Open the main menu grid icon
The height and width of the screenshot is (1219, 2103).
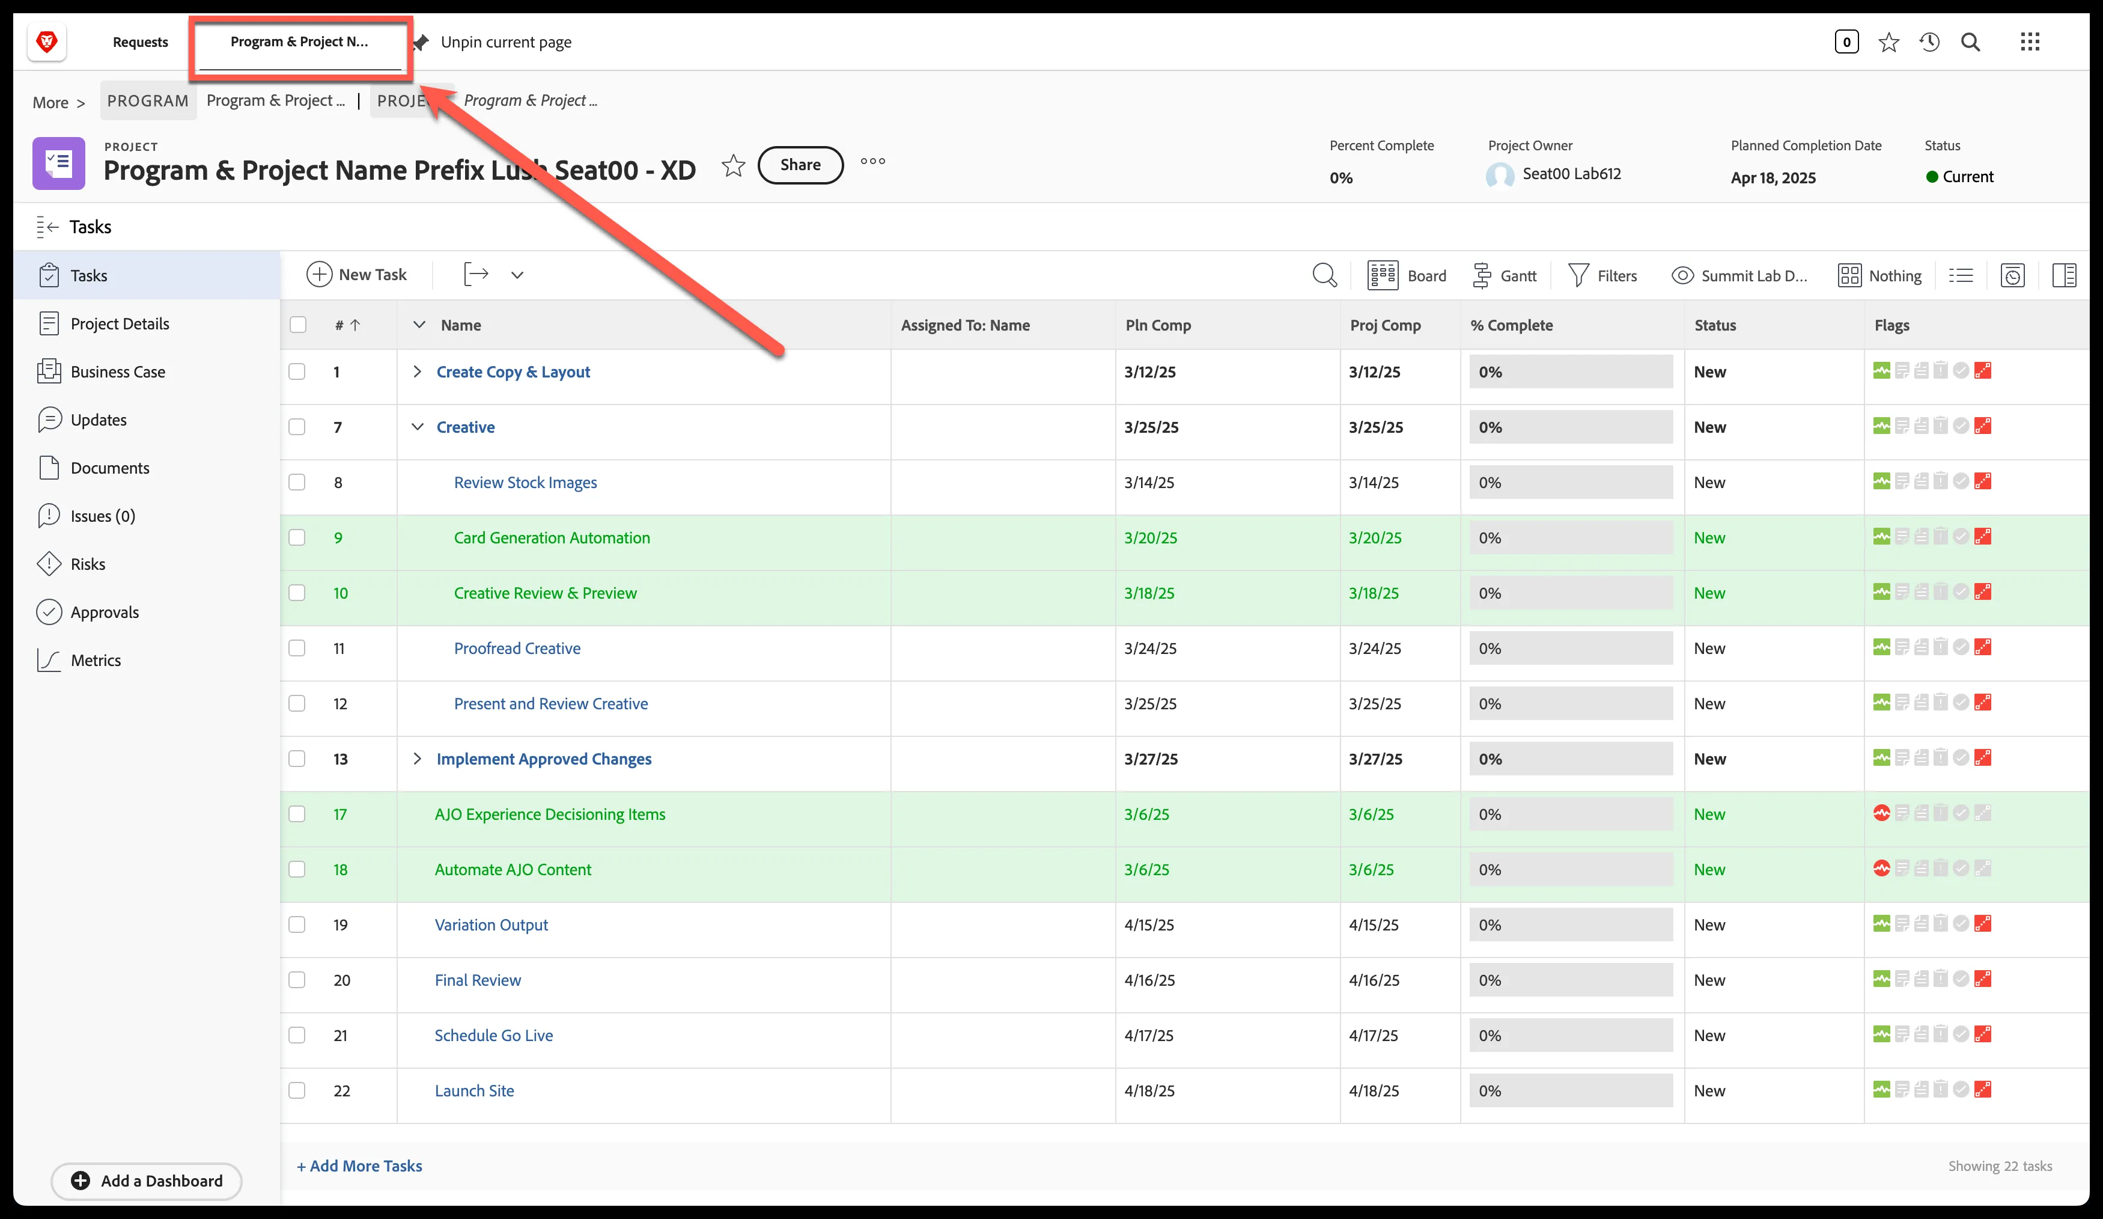click(x=2030, y=41)
